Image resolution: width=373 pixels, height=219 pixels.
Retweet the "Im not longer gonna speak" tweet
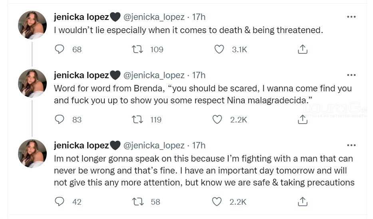tap(137, 201)
